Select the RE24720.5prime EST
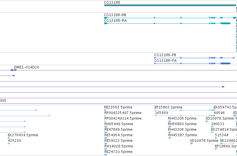 pos(118,152)
